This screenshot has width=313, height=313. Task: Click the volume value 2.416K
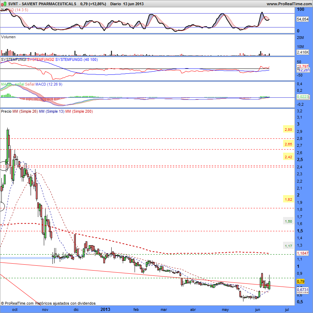coord(303,52)
